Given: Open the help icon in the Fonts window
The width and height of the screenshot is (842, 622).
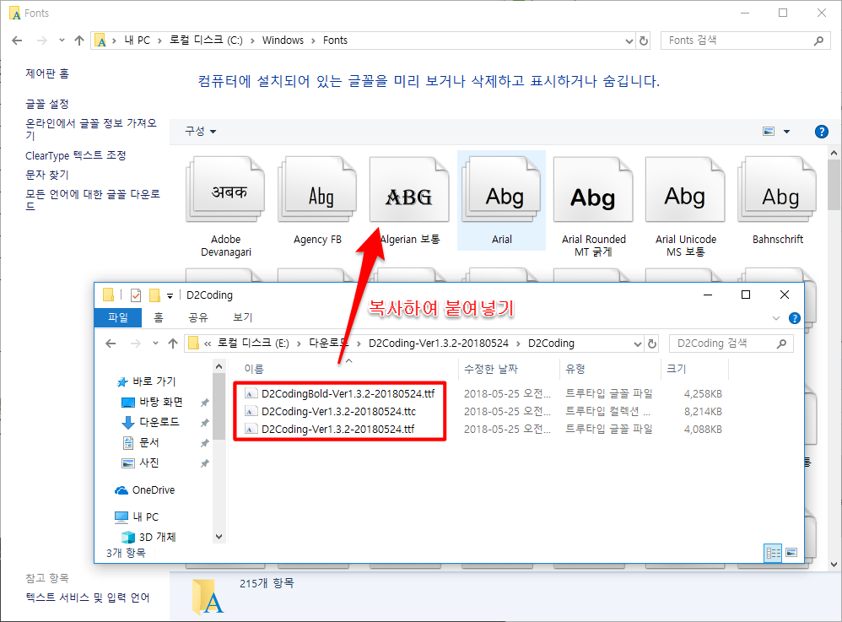Looking at the screenshot, I should 821,132.
